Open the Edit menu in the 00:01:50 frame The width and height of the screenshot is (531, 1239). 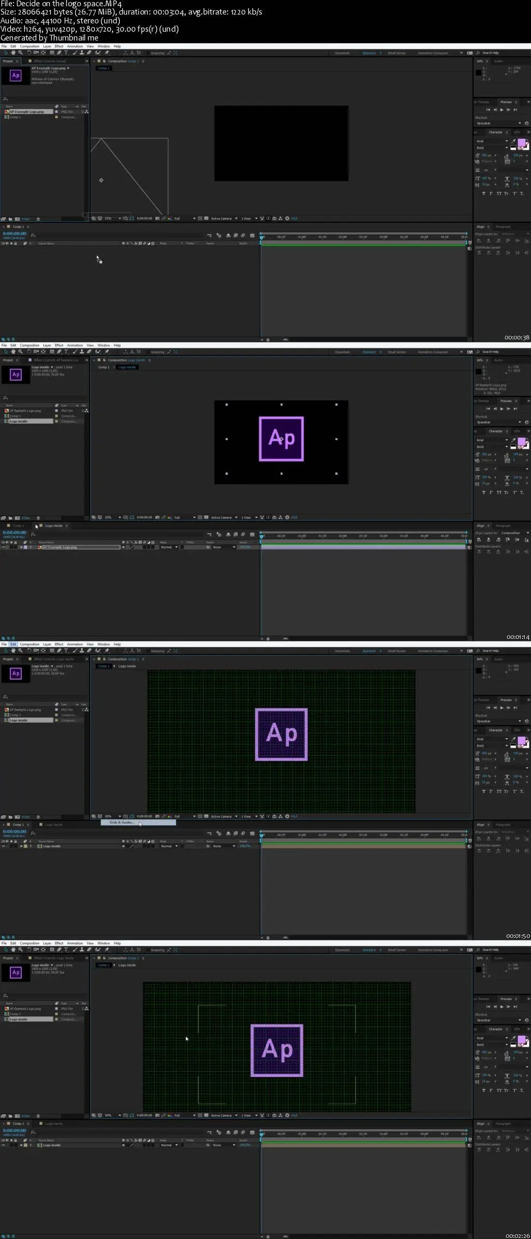[x=13, y=644]
